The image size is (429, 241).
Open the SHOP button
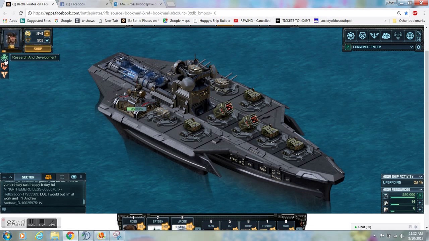pyautogui.click(x=38, y=49)
